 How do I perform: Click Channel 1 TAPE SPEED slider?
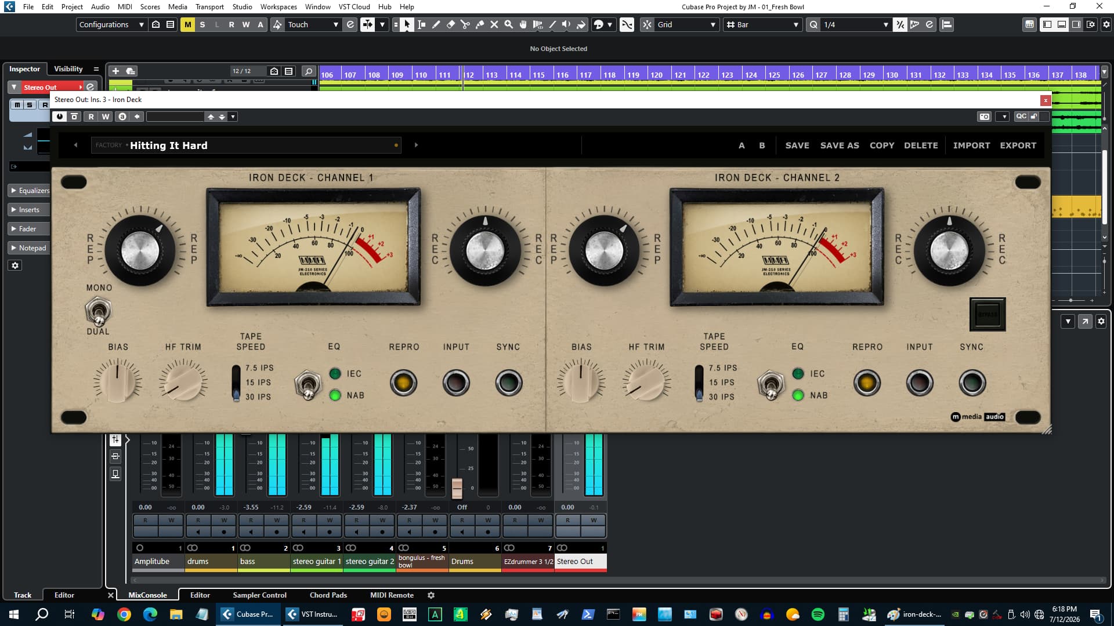point(236,383)
